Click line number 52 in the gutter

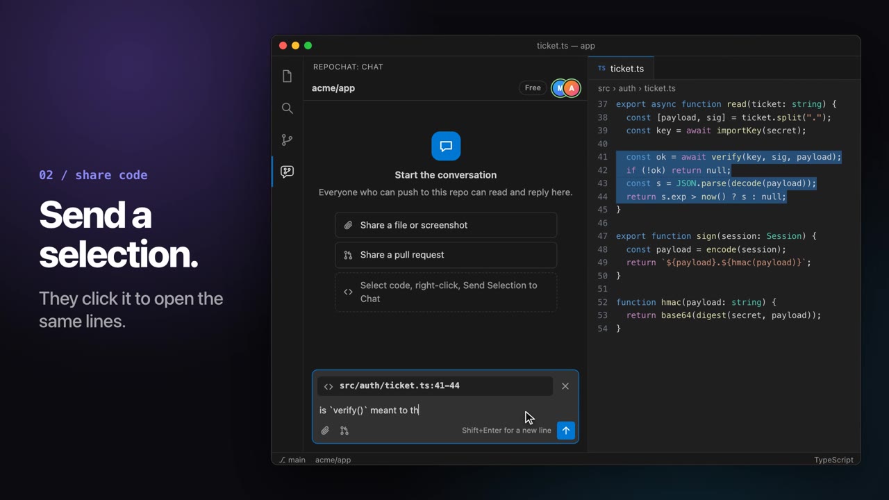tap(602, 302)
